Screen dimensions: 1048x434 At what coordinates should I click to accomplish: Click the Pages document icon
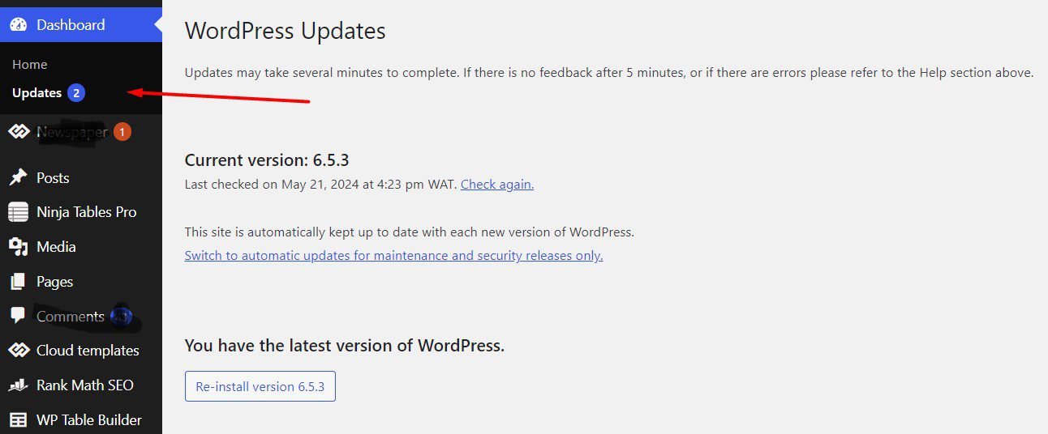(x=18, y=282)
